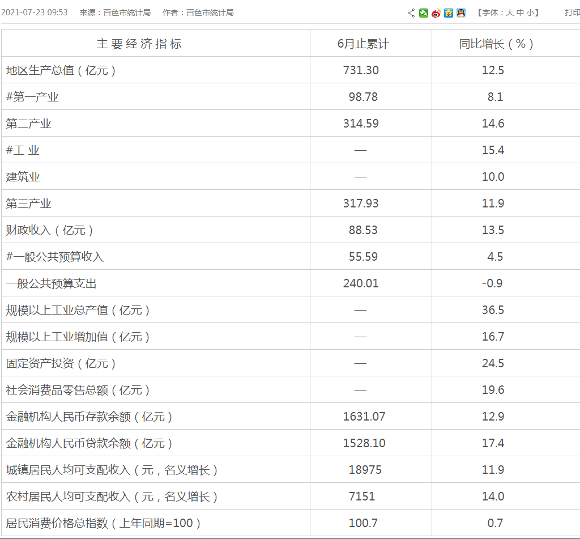Share via the QQ penguin icon
580x539 pixels.
461,13
